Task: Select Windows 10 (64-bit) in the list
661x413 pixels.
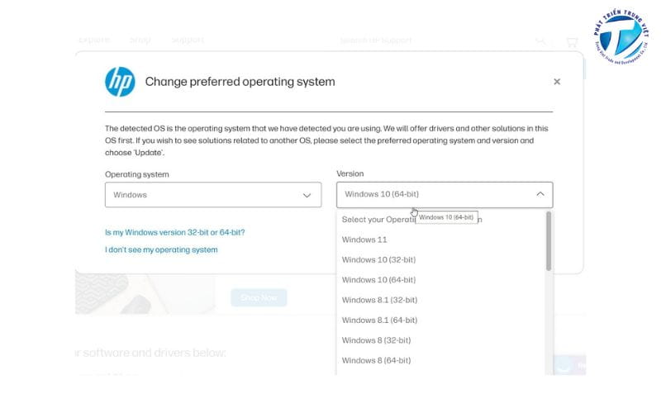Action: click(378, 280)
